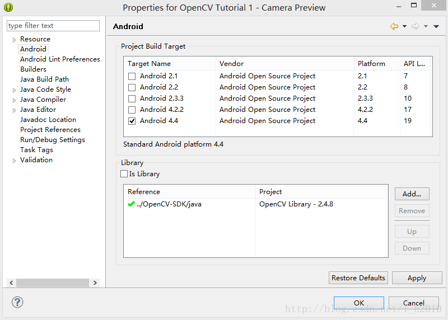Click the Apply button
The image size is (448, 320).
pyautogui.click(x=417, y=277)
